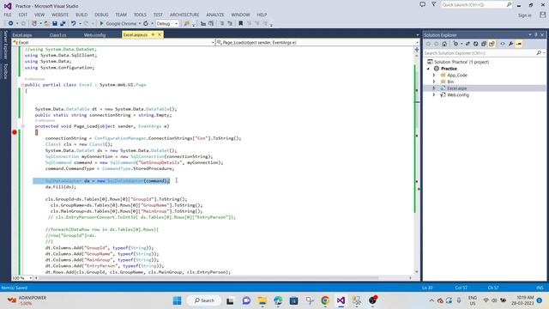Image resolution: width=549 pixels, height=309 pixels.
Task: Open the TEAM menu
Action: 121,15
